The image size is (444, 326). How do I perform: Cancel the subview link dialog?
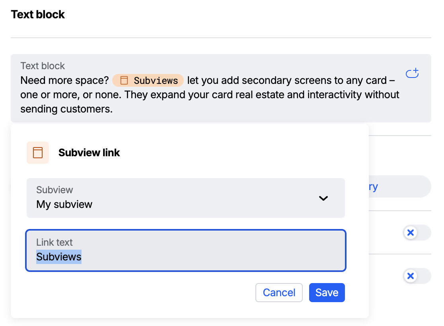click(279, 293)
